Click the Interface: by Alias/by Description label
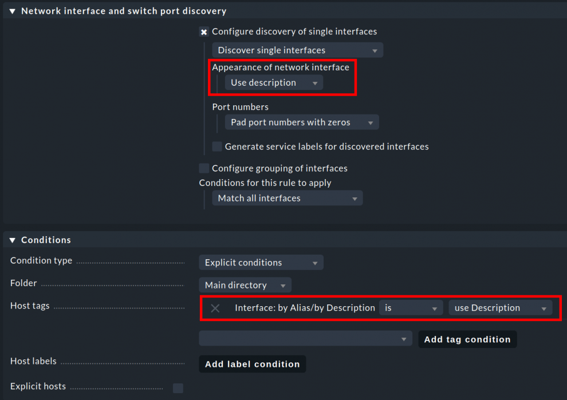Image resolution: width=567 pixels, height=400 pixels. [x=305, y=308]
